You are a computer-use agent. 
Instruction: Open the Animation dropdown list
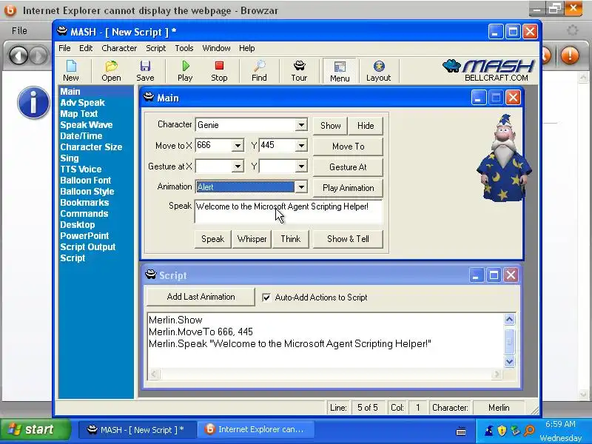coord(301,187)
